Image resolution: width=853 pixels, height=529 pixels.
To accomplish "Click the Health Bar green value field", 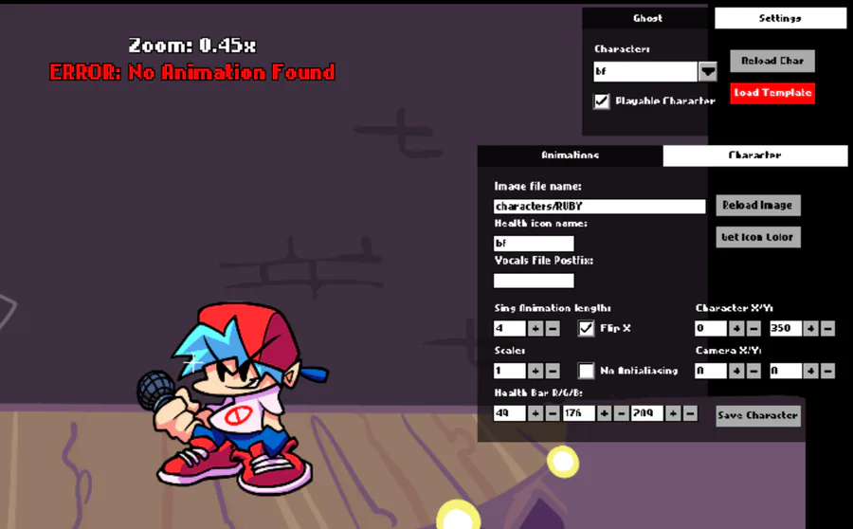I will (x=579, y=413).
